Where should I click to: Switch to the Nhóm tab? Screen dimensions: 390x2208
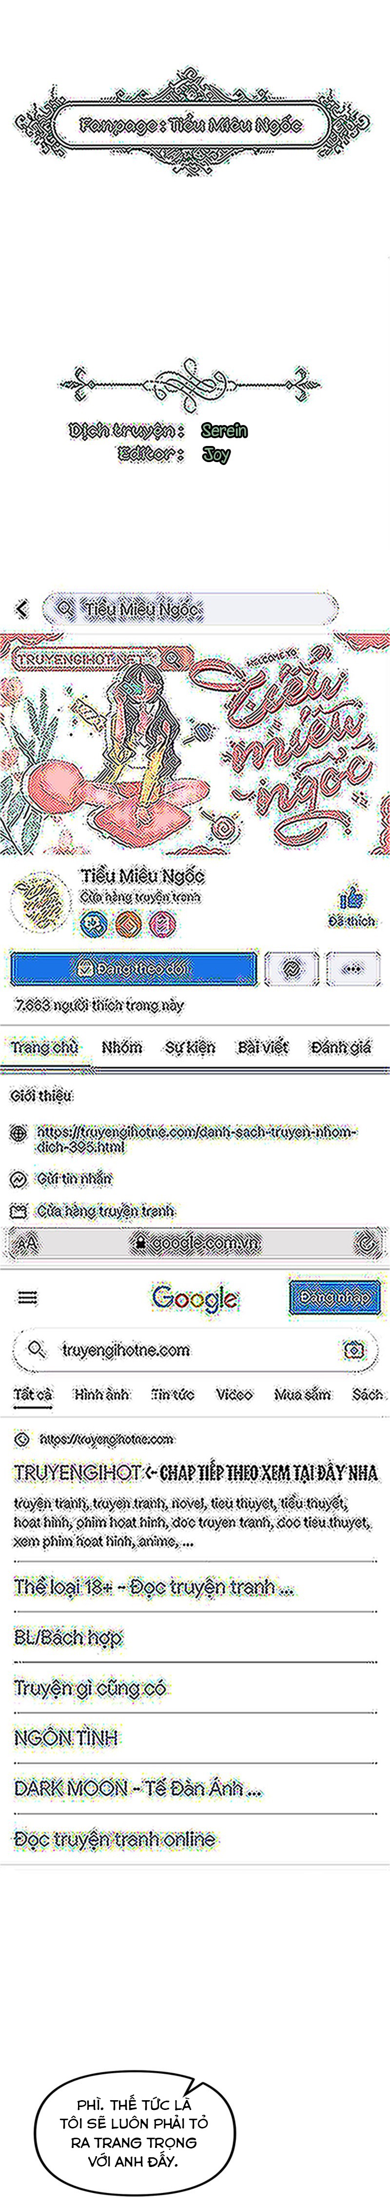122,1048
